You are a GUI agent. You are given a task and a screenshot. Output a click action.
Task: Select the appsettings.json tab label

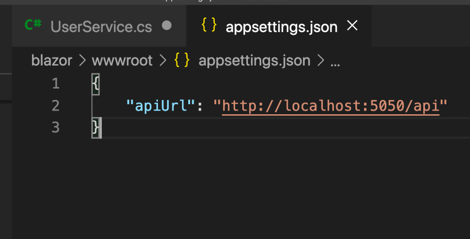click(x=281, y=27)
